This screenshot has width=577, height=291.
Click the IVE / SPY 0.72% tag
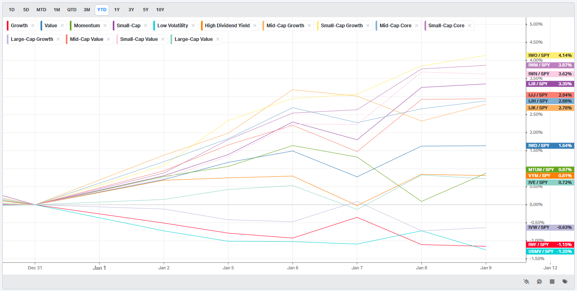[550, 182]
